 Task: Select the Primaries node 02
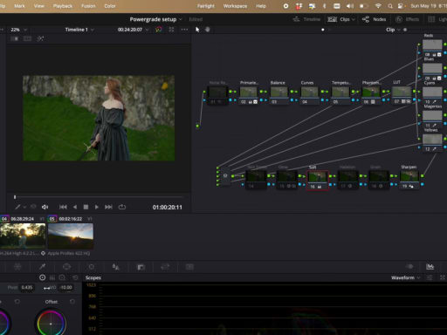point(248,96)
